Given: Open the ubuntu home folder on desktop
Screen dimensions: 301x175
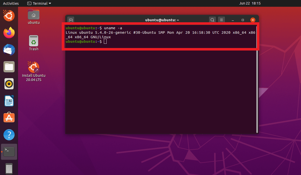Looking at the screenshot, I should [34, 14].
